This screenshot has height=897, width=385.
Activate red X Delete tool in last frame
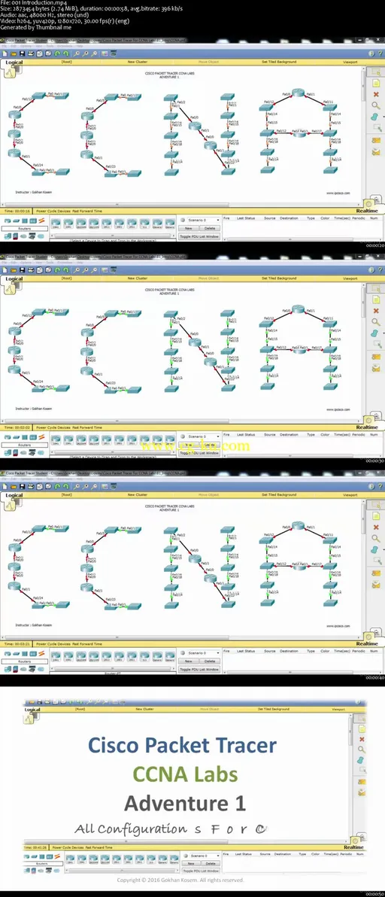click(x=361, y=738)
